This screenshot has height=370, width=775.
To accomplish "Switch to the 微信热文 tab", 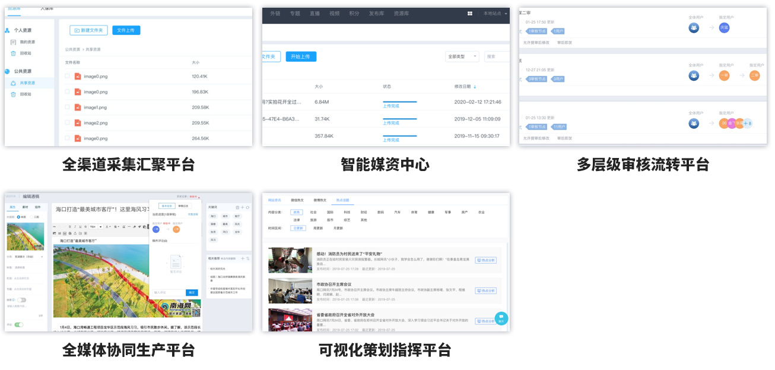I will [x=297, y=200].
